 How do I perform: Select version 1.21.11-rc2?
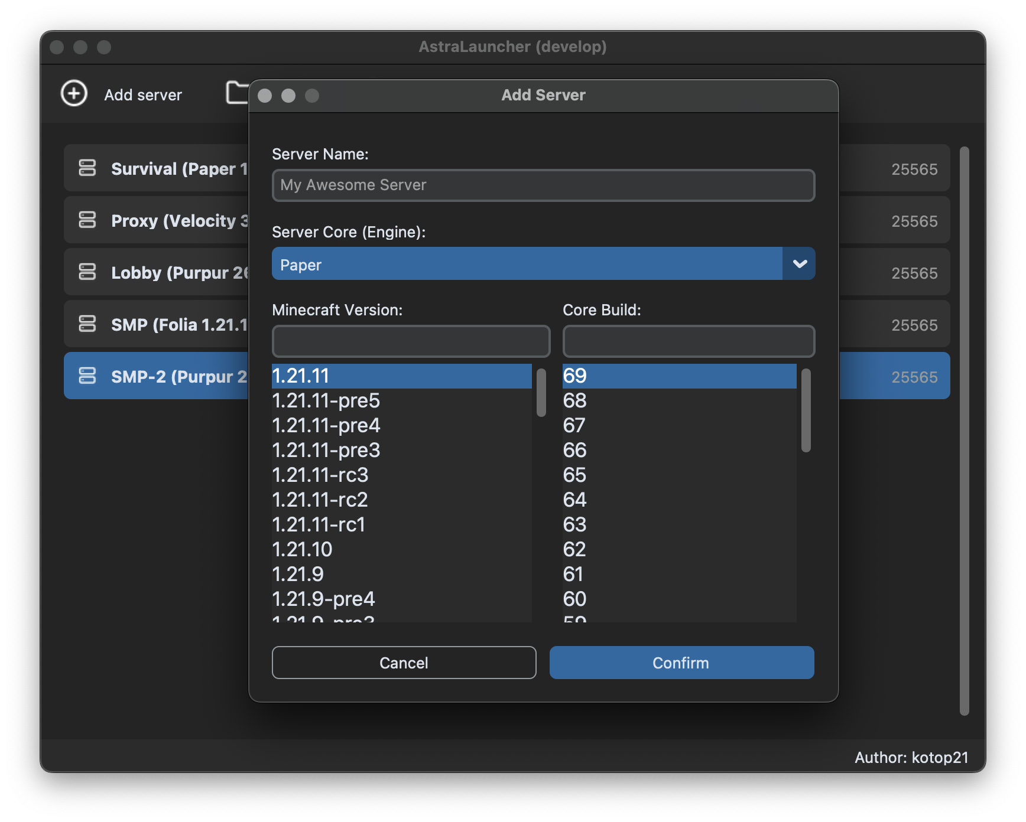(401, 500)
